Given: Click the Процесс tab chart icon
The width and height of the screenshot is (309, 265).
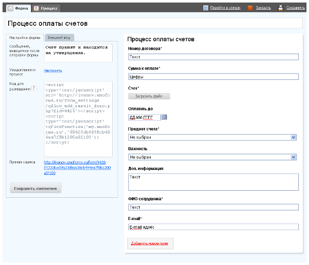Looking at the screenshot, I should pyautogui.click(x=36, y=8).
